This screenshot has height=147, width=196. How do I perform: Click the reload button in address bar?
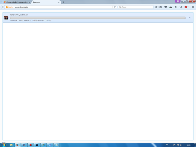(x=115, y=7)
